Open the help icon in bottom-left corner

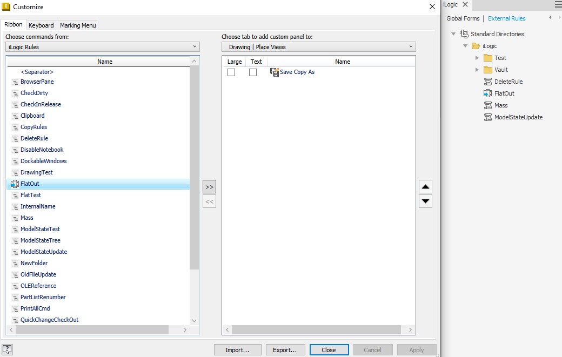tap(7, 349)
